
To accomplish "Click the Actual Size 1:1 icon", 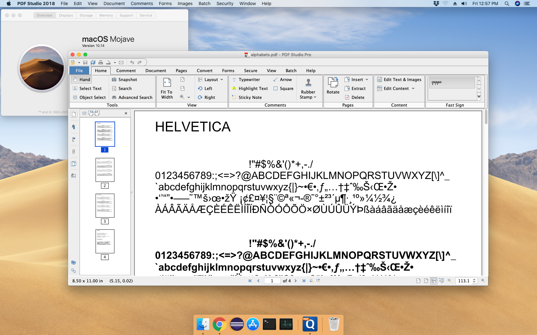I will [x=183, y=88].
